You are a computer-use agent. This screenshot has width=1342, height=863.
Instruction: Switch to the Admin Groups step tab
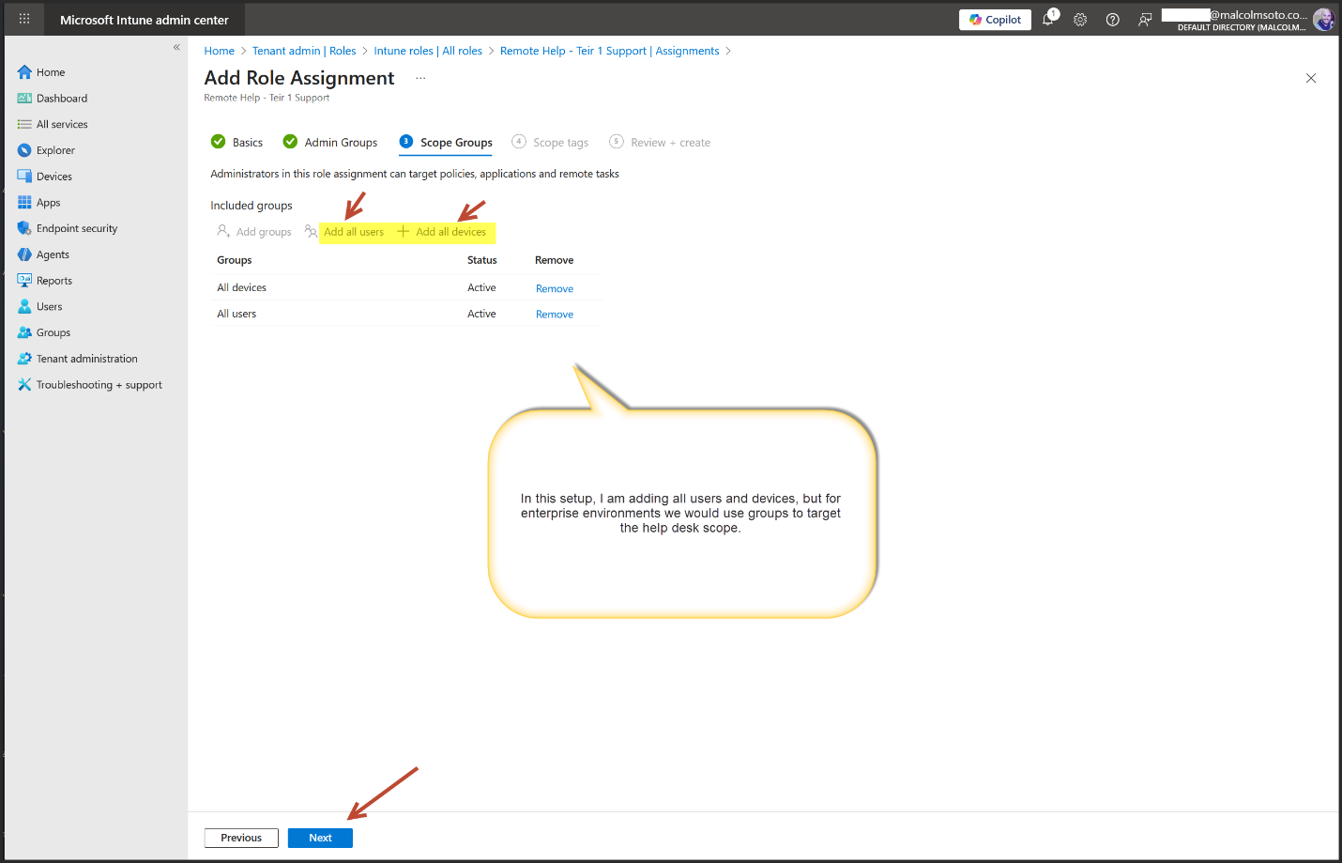tap(340, 143)
